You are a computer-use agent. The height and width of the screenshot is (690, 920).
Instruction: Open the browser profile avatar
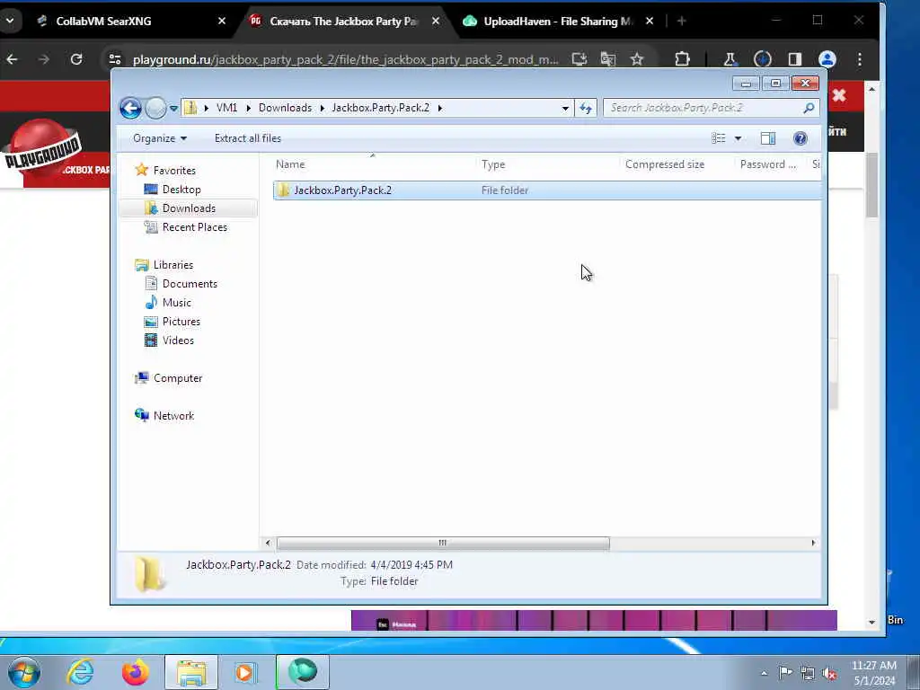pyautogui.click(x=827, y=59)
